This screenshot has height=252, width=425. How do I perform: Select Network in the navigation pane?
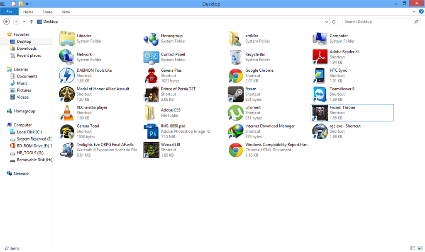click(x=21, y=174)
